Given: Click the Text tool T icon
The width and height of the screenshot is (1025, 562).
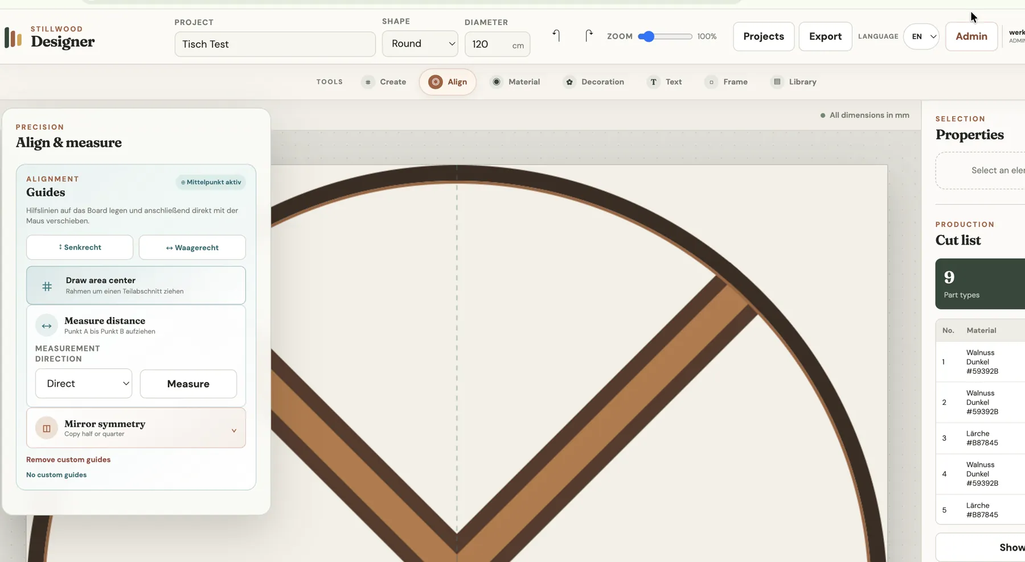Looking at the screenshot, I should [x=653, y=82].
